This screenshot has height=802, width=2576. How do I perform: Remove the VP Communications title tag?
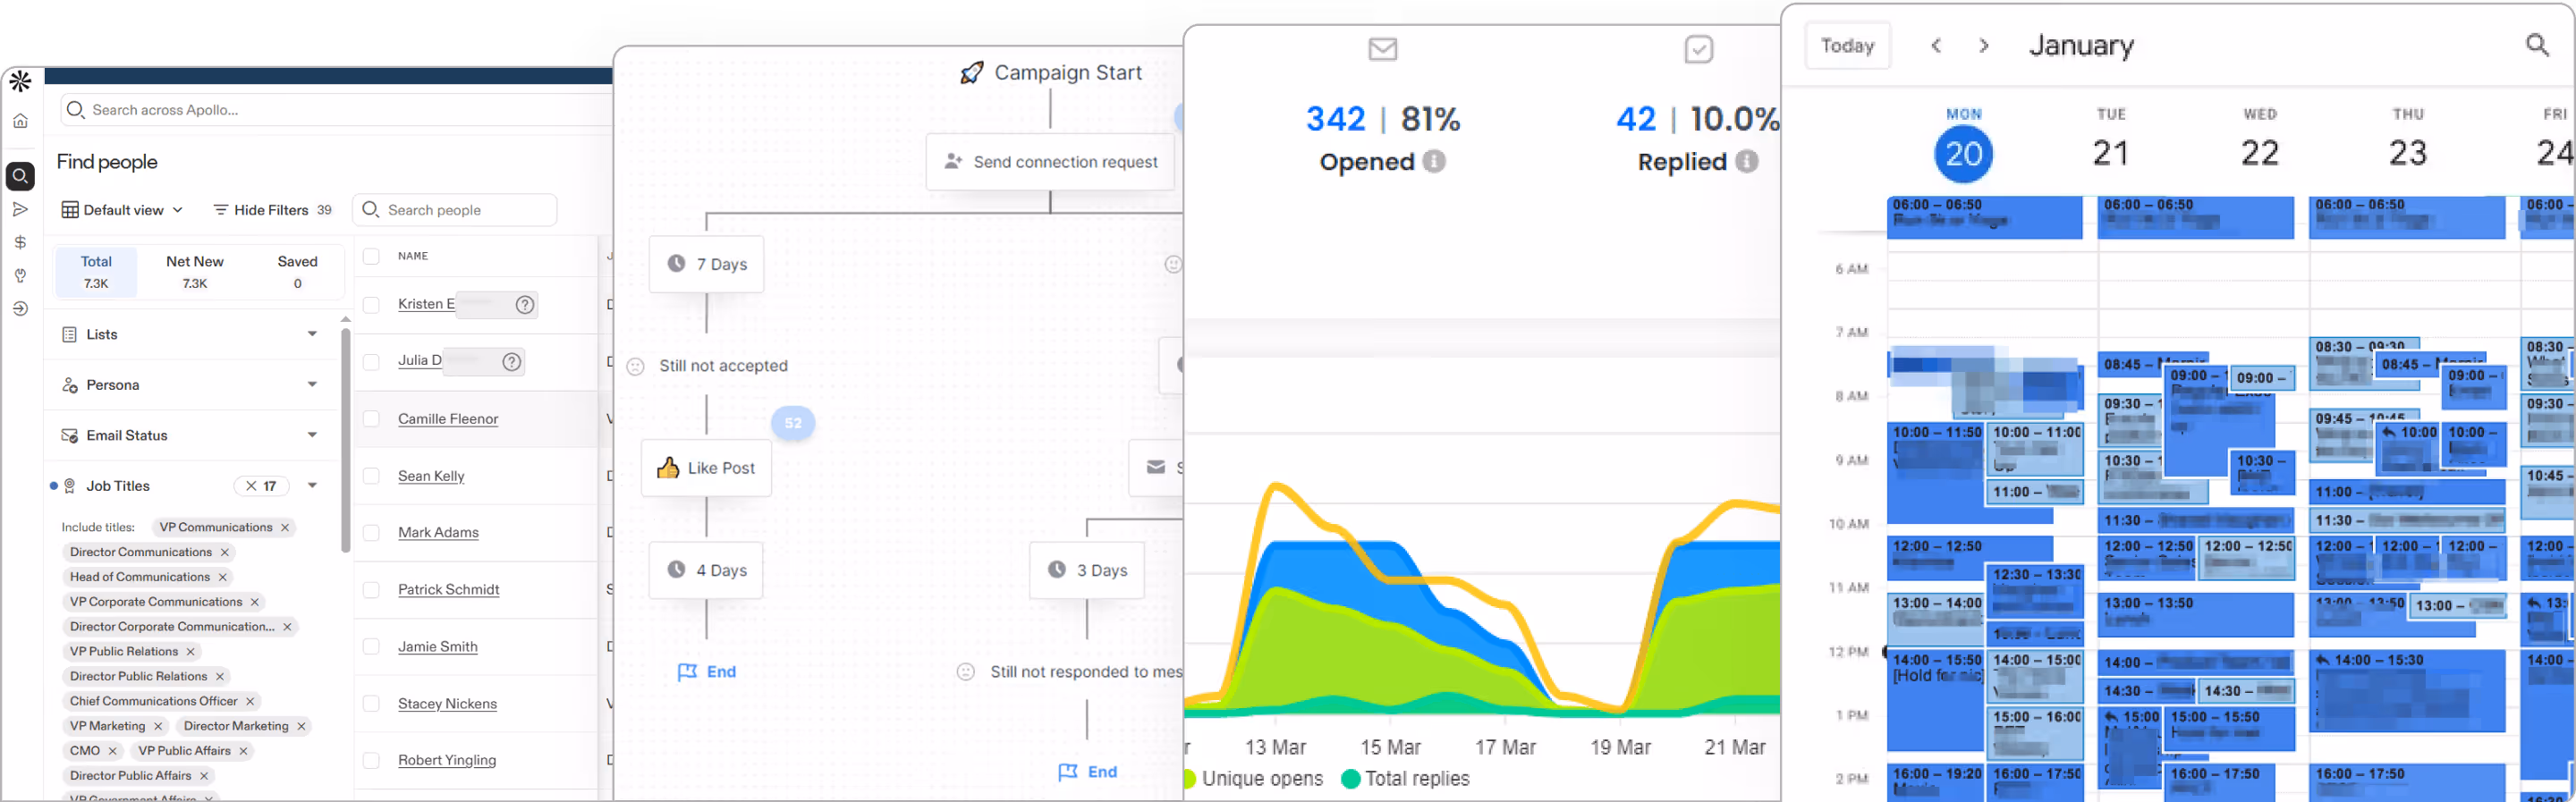click(x=285, y=527)
